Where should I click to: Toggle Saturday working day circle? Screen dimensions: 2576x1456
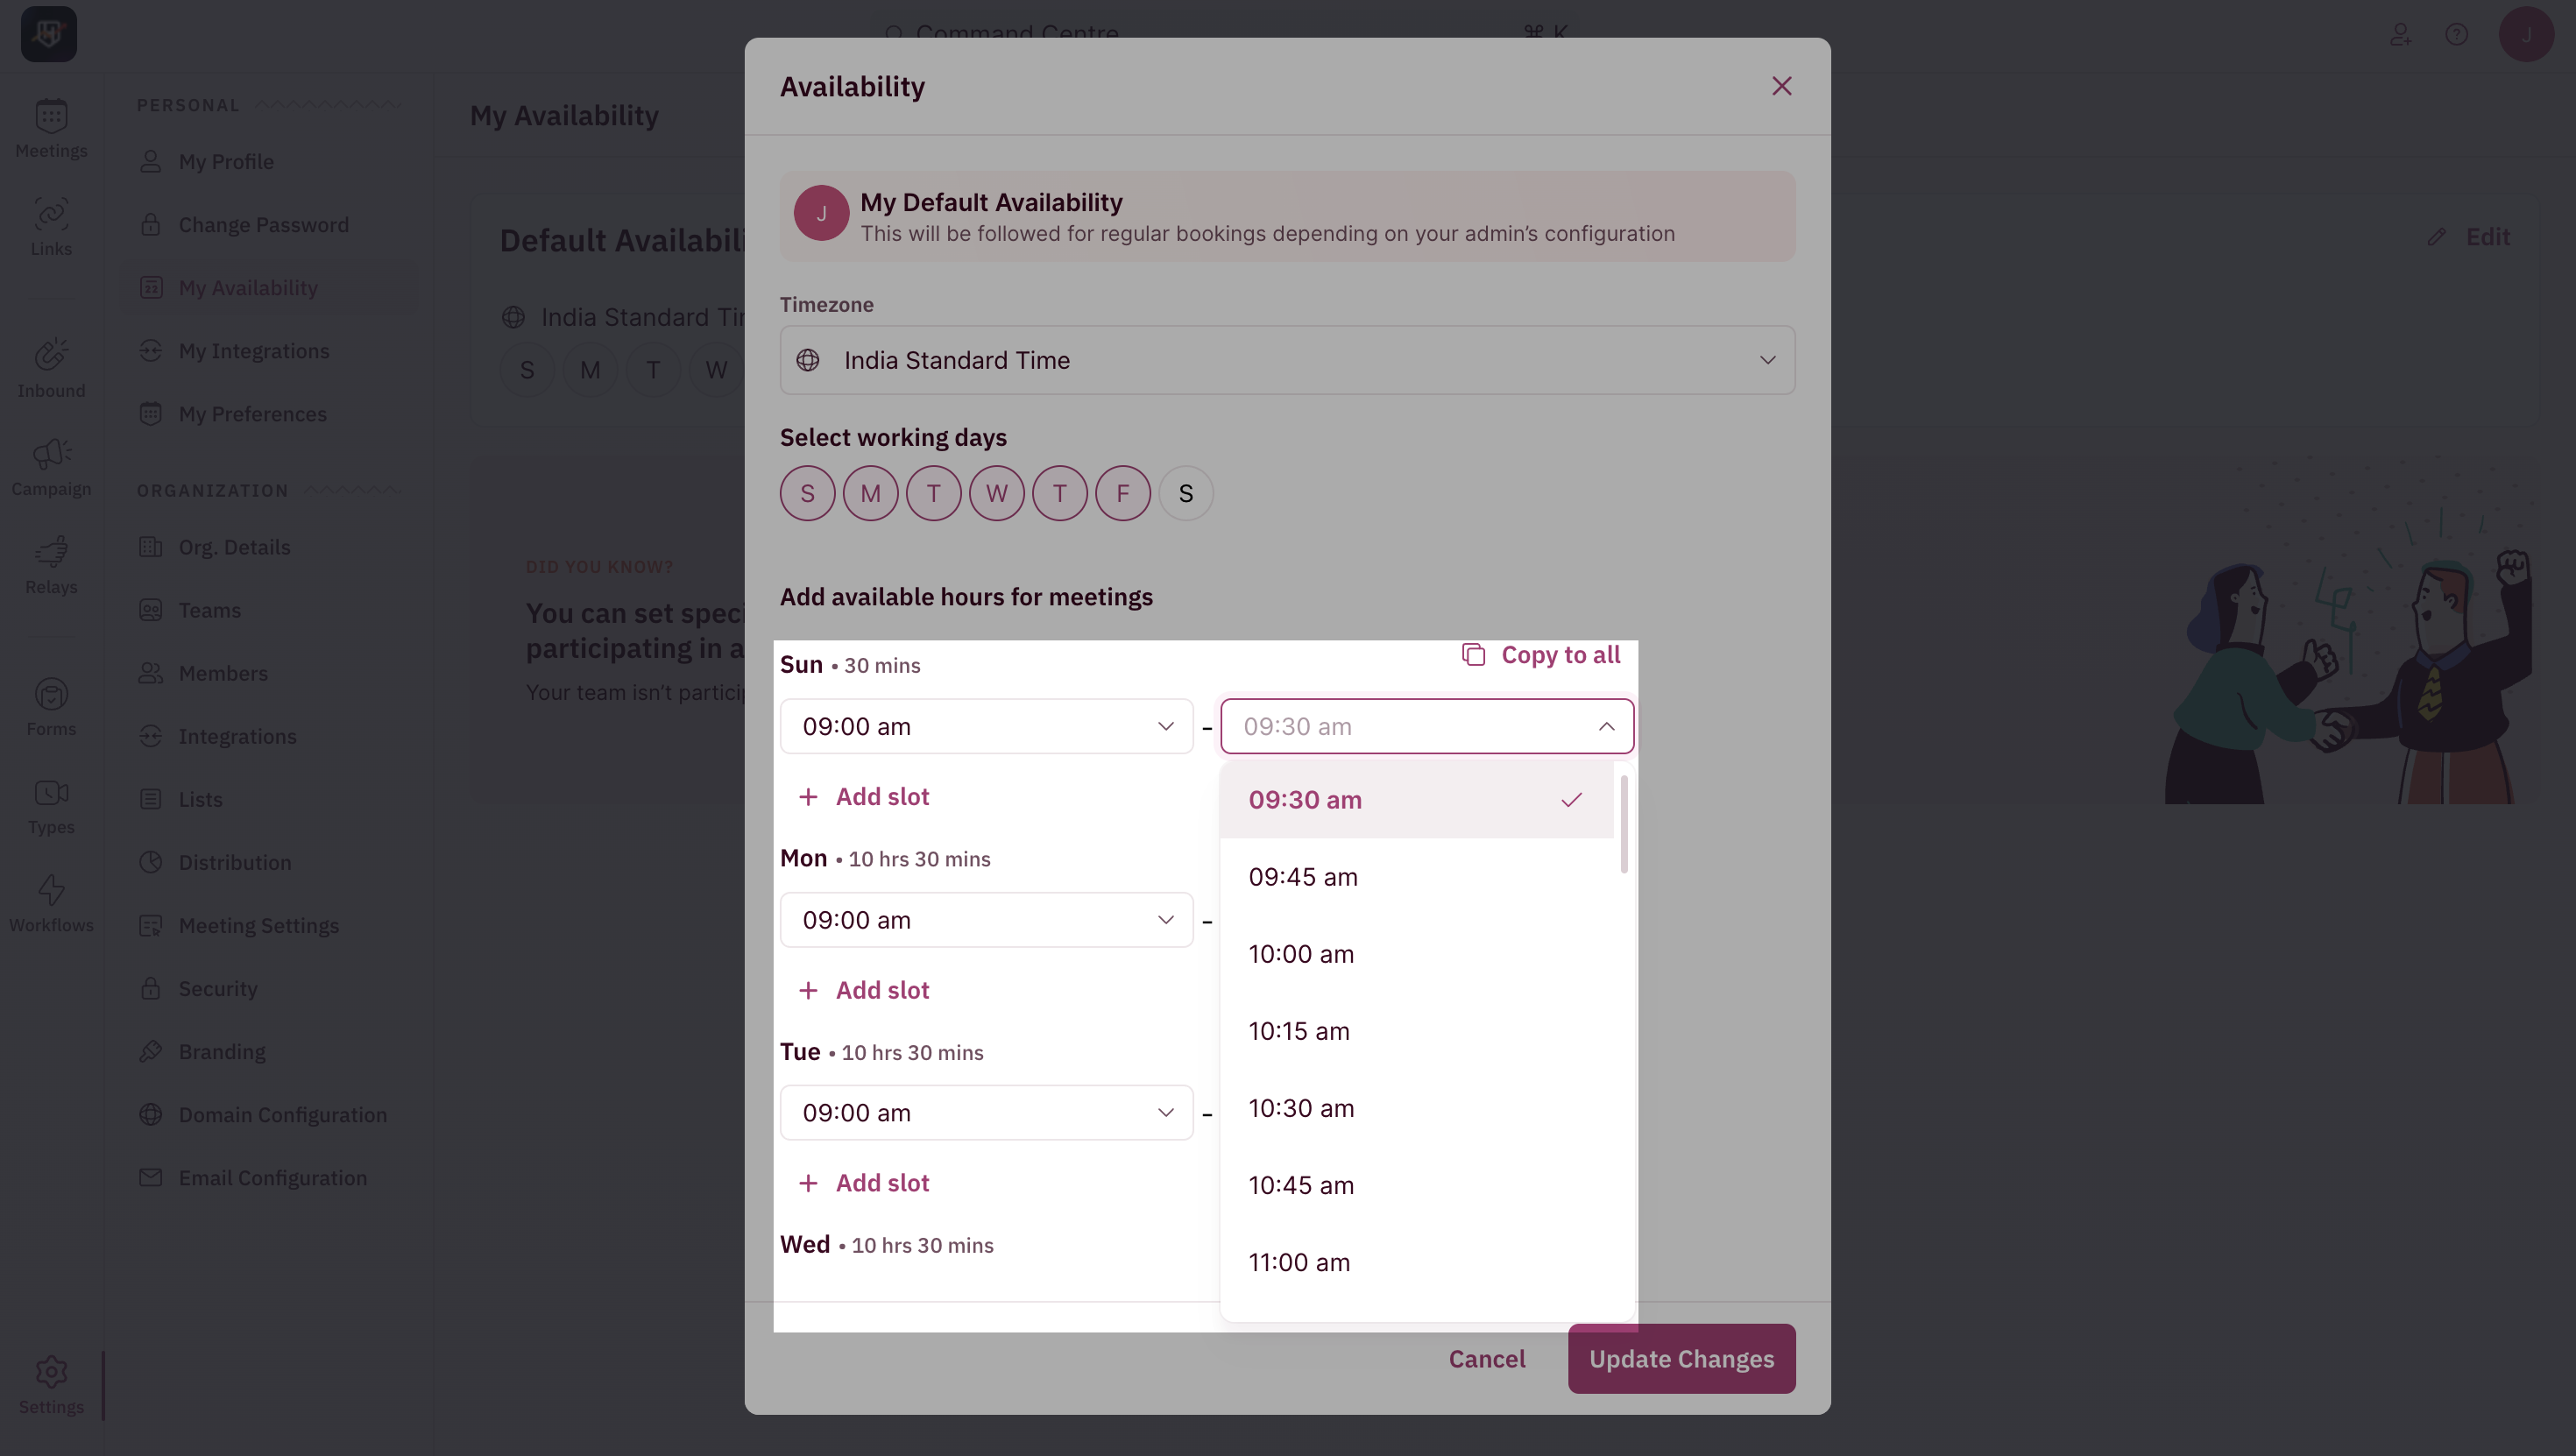1186,494
